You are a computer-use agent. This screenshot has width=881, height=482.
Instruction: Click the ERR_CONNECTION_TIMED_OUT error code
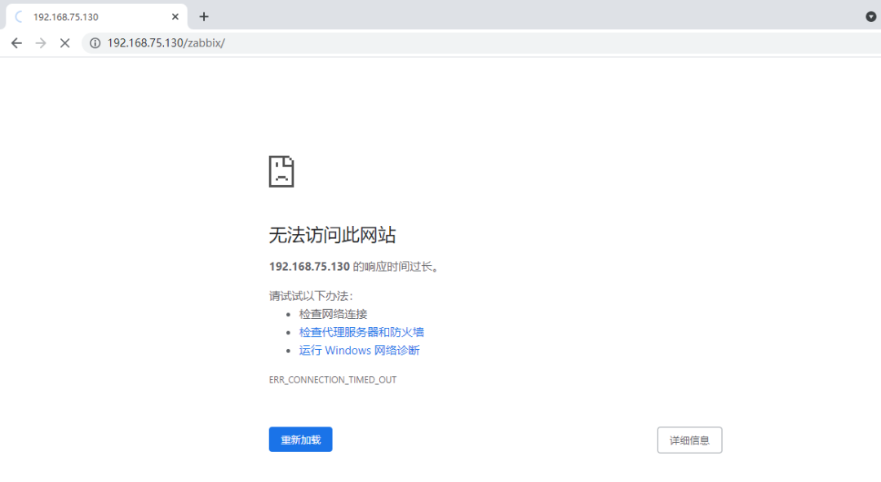tap(333, 379)
